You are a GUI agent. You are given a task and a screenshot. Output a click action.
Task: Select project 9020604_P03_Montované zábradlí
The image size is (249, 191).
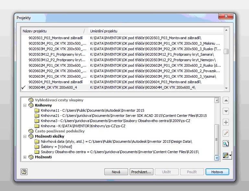(55, 82)
